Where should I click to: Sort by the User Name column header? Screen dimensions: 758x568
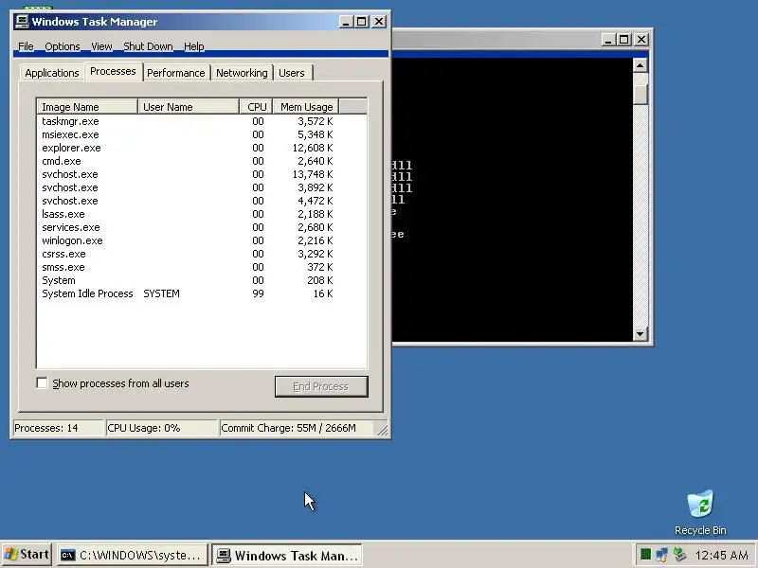click(189, 107)
